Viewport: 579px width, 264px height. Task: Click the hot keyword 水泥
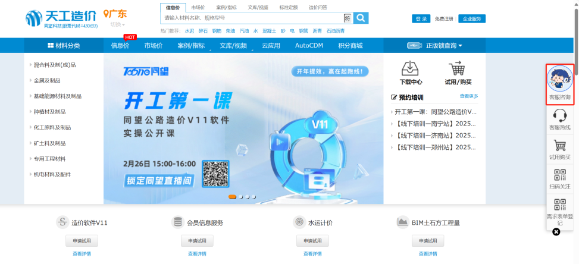[189, 31]
